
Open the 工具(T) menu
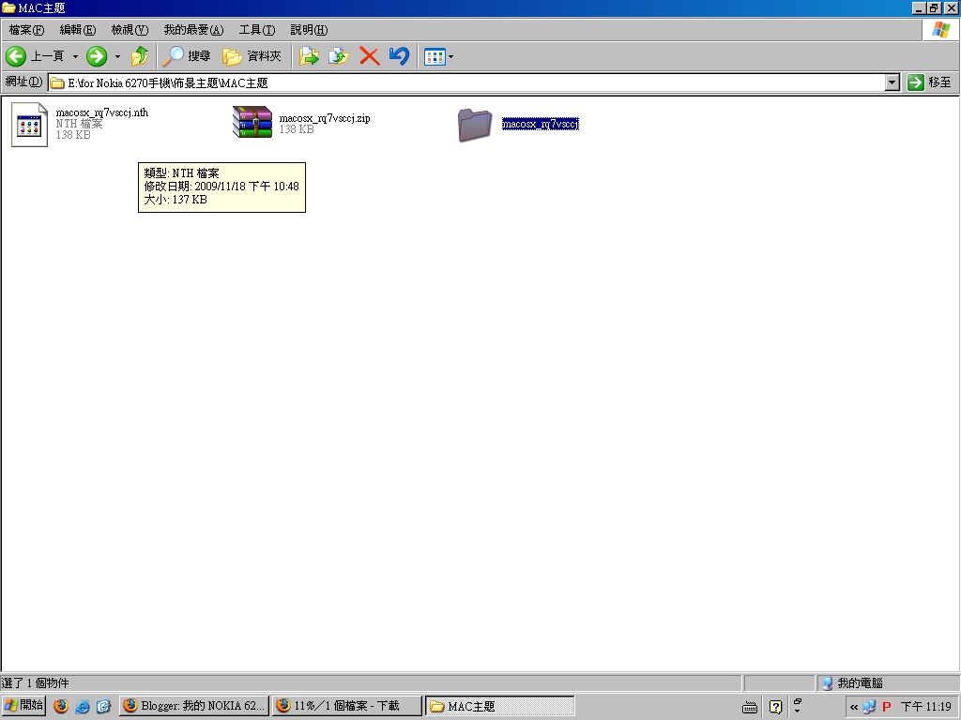(257, 30)
